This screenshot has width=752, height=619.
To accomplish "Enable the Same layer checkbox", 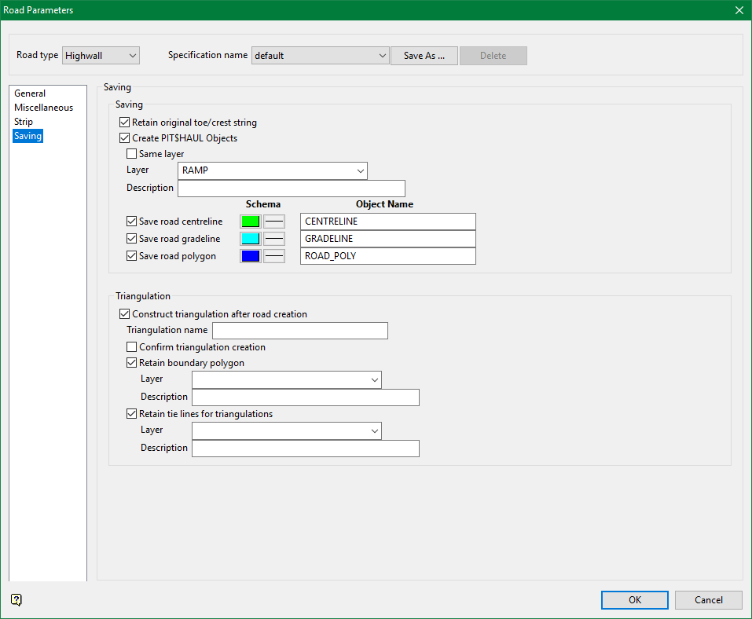I will (132, 154).
